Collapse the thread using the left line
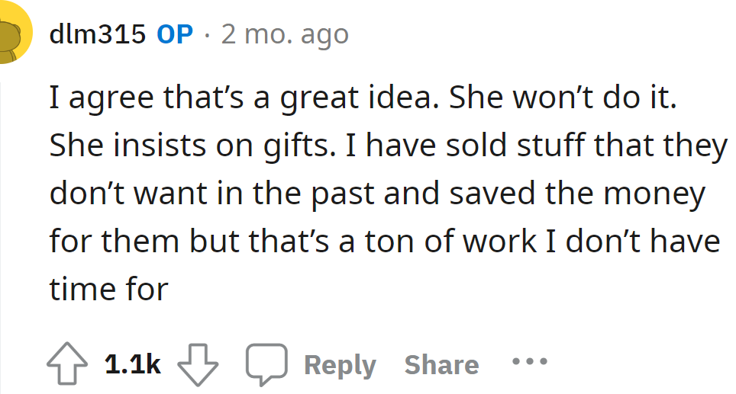This screenshot has height=394, width=736. point(2,229)
